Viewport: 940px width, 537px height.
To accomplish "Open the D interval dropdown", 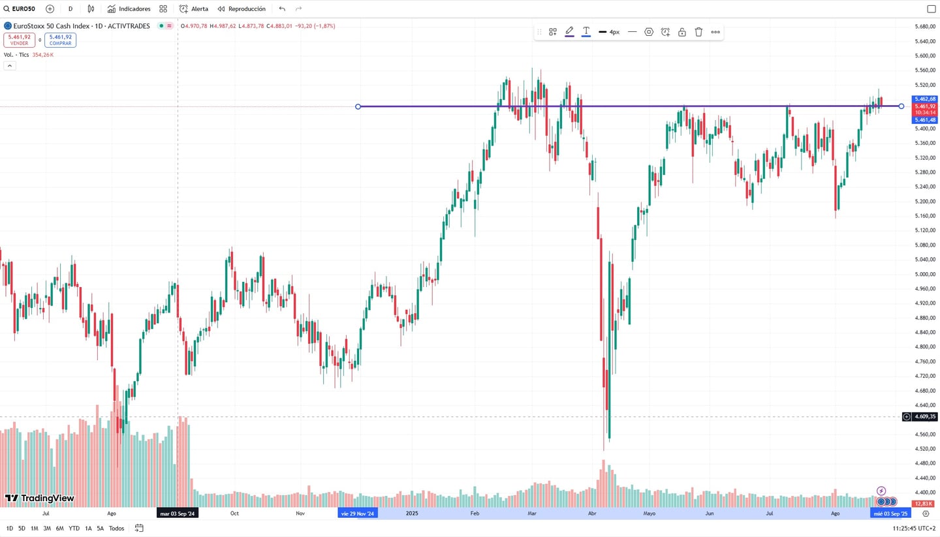I will [x=70, y=8].
